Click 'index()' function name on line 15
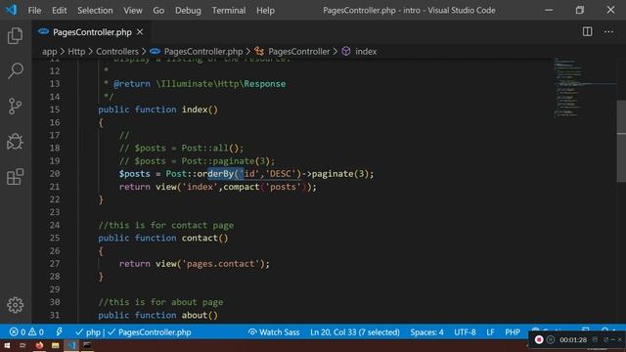The width and height of the screenshot is (626, 352). click(200, 110)
